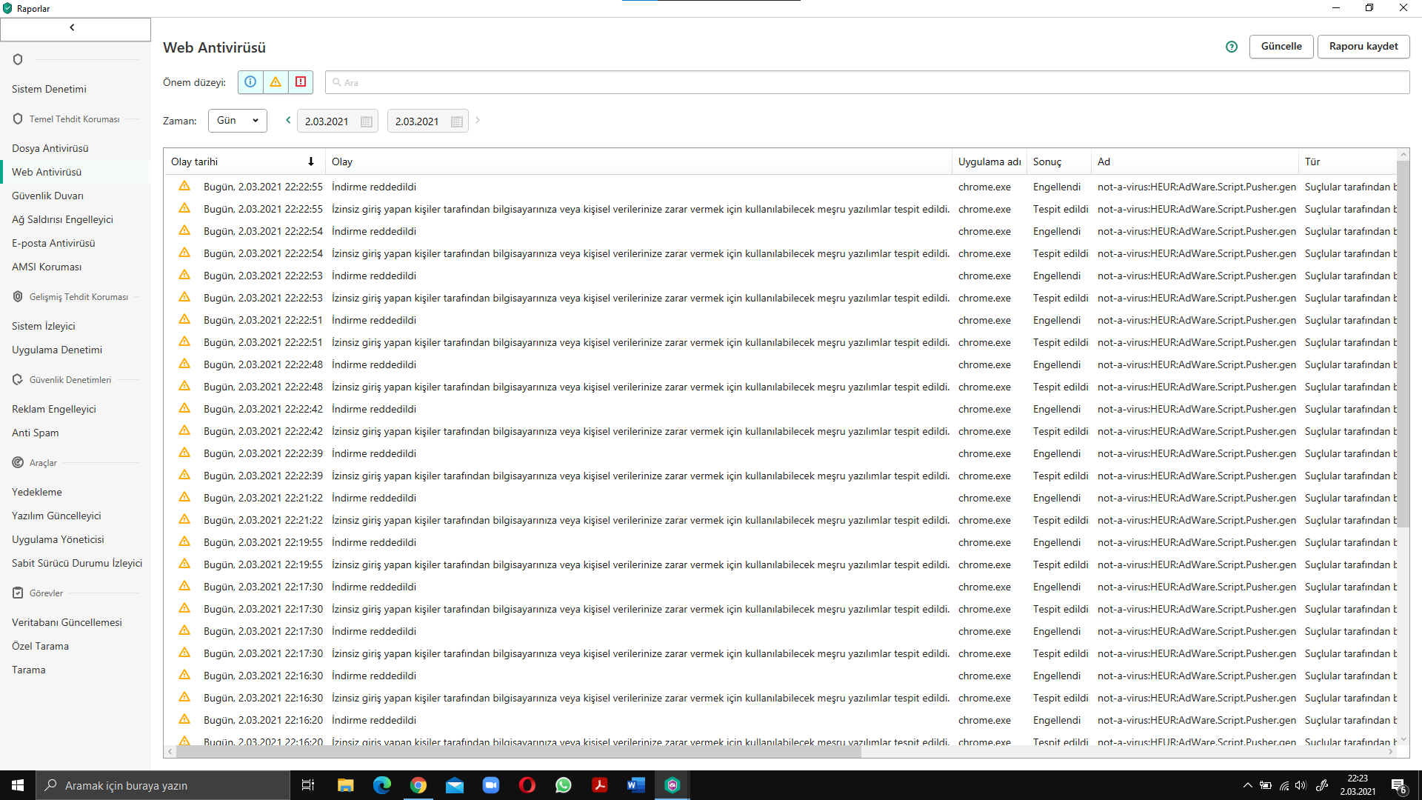Click the Sonuç column header
Screen dimensions: 1422x800
point(1047,161)
